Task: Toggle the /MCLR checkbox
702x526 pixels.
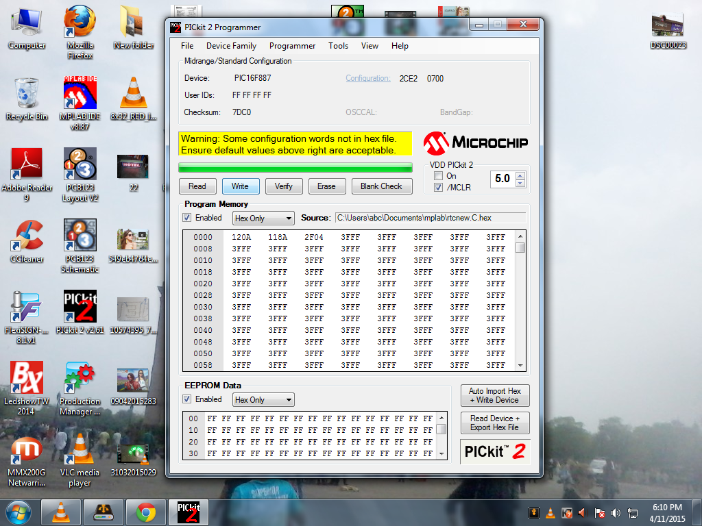Action: pos(438,188)
